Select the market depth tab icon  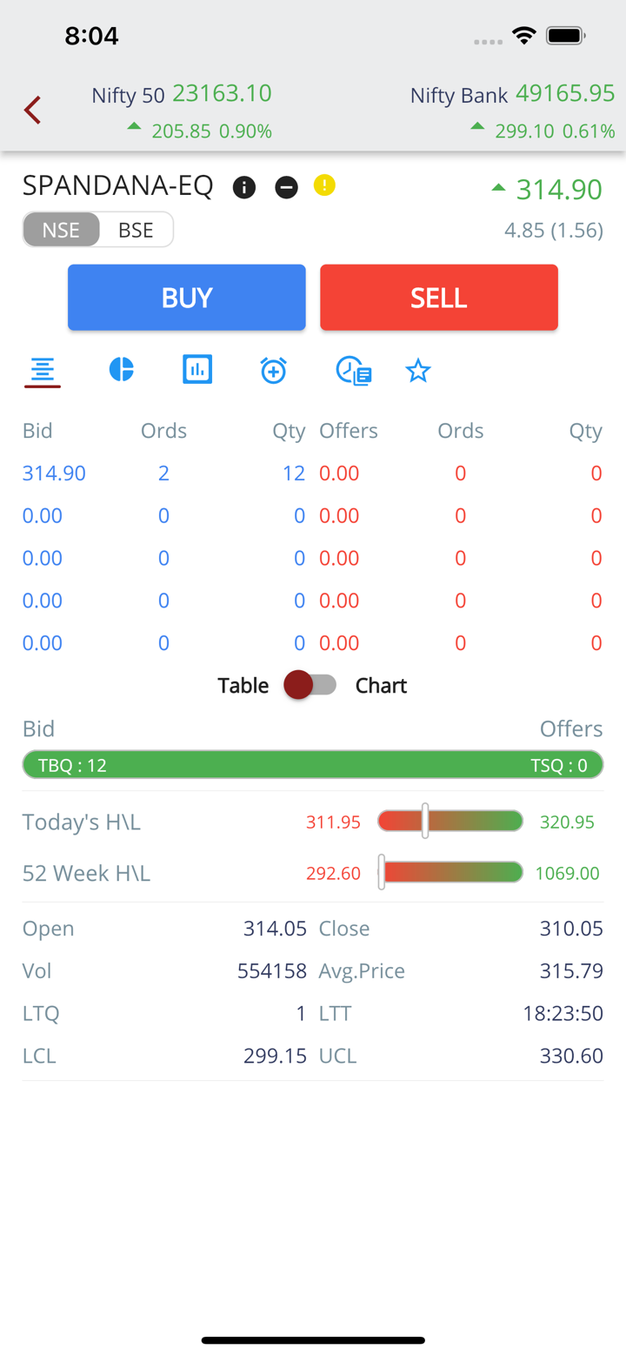point(43,372)
